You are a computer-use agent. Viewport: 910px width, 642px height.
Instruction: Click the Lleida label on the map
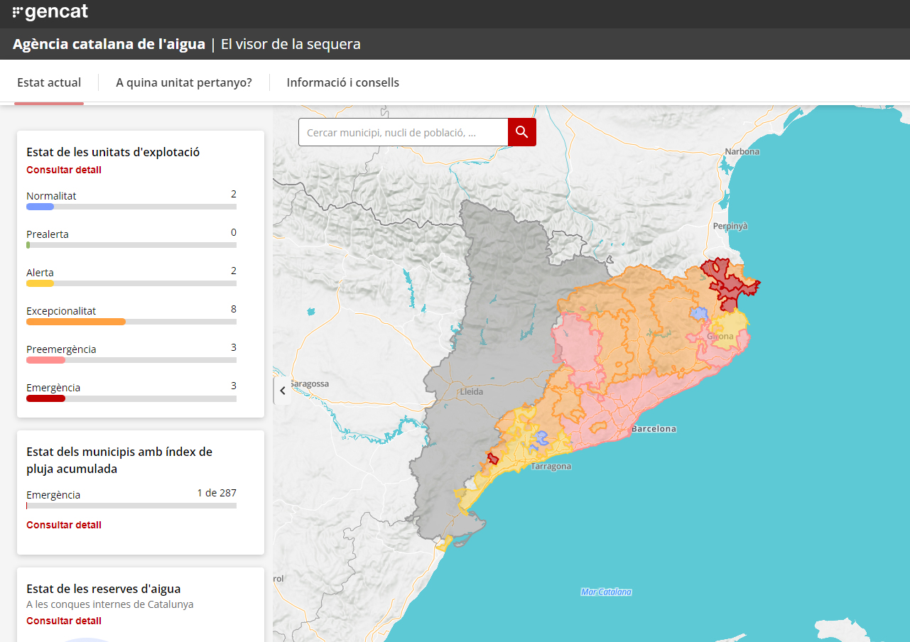click(x=472, y=391)
